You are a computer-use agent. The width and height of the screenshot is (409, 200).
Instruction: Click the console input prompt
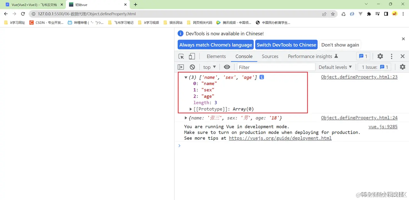[x=291, y=146]
